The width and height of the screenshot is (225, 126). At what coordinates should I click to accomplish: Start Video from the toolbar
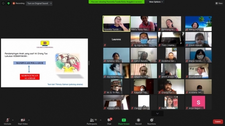click(23, 122)
